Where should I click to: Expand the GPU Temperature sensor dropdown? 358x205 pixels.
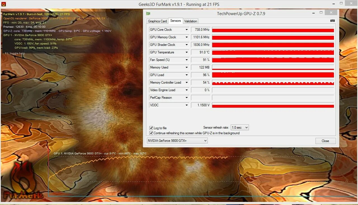click(187, 52)
